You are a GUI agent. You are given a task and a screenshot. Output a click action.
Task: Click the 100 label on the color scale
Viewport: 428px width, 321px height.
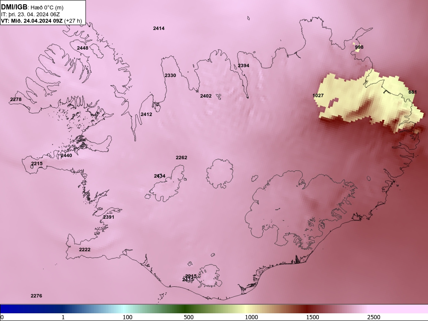128,317
